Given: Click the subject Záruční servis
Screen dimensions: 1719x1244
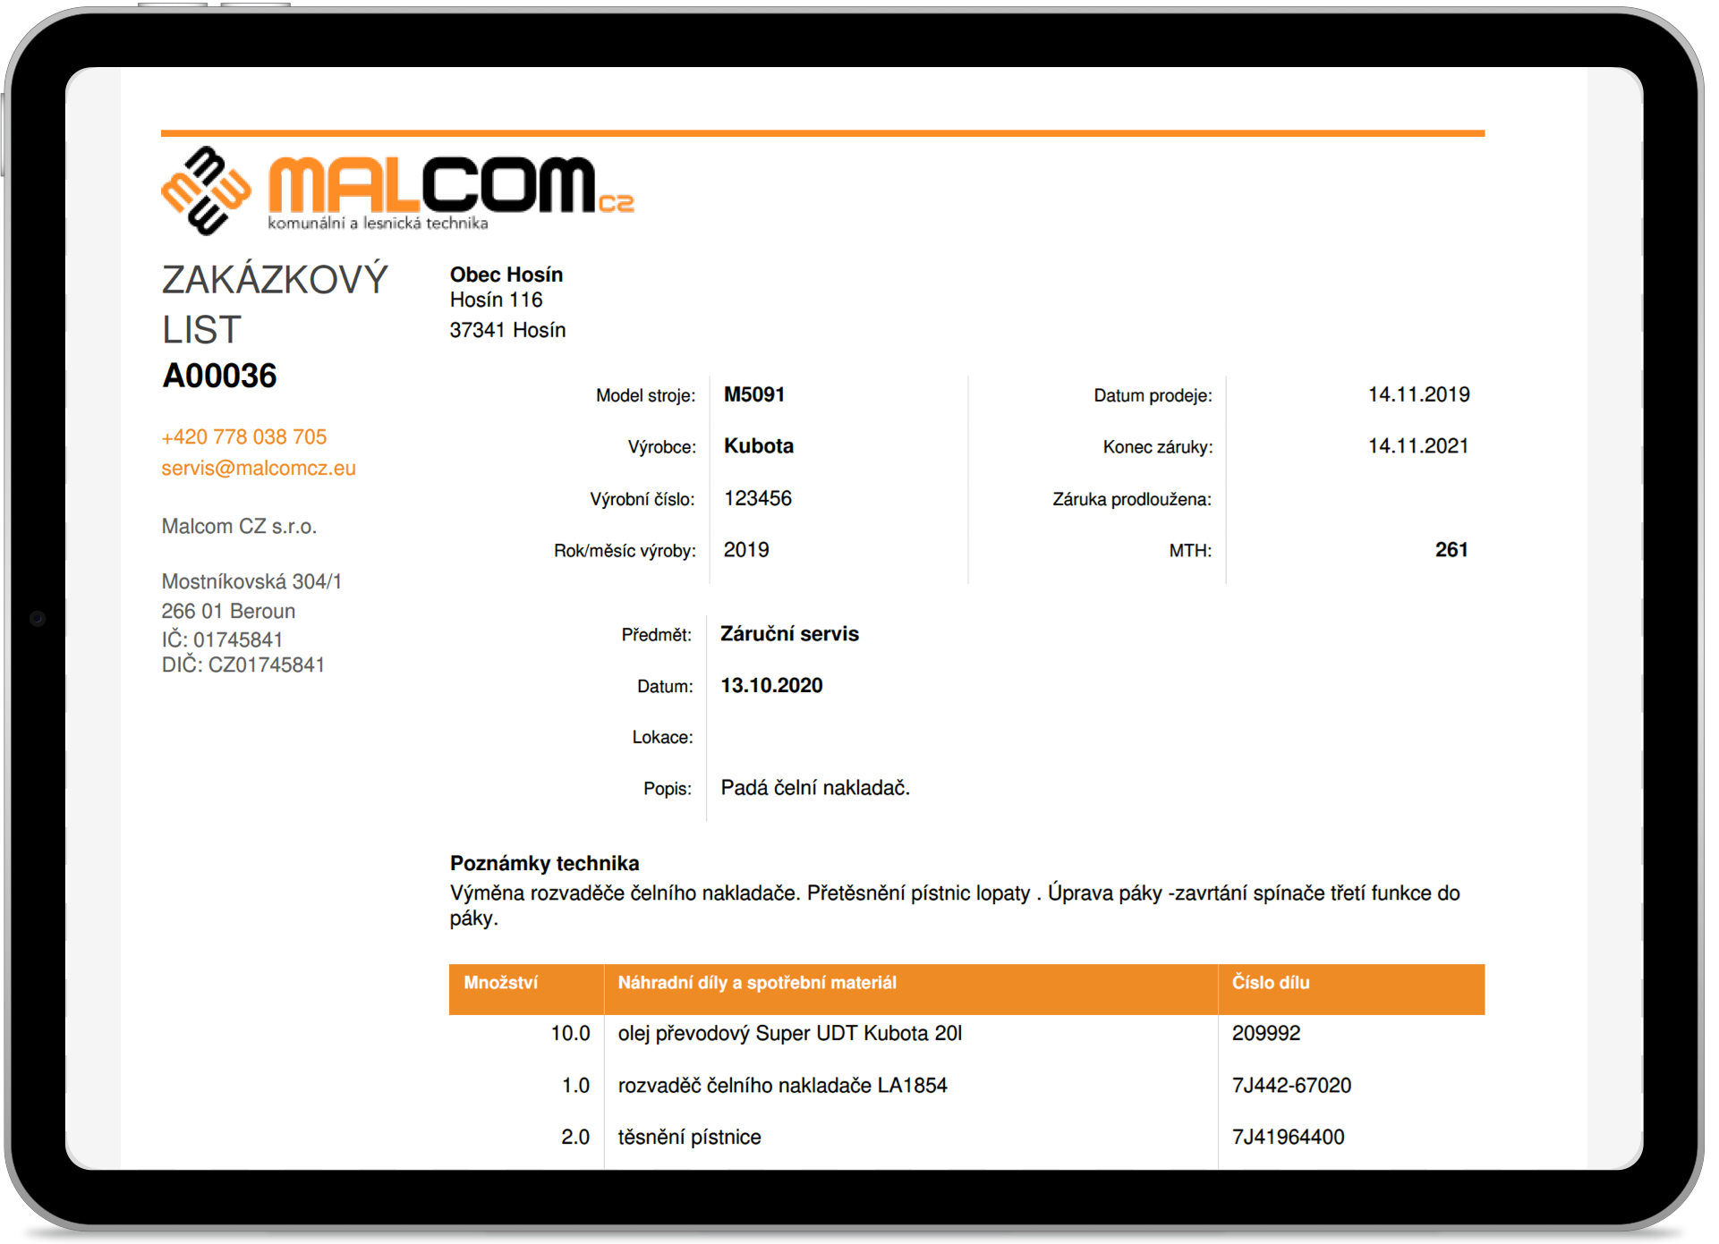Looking at the screenshot, I should click(x=789, y=633).
